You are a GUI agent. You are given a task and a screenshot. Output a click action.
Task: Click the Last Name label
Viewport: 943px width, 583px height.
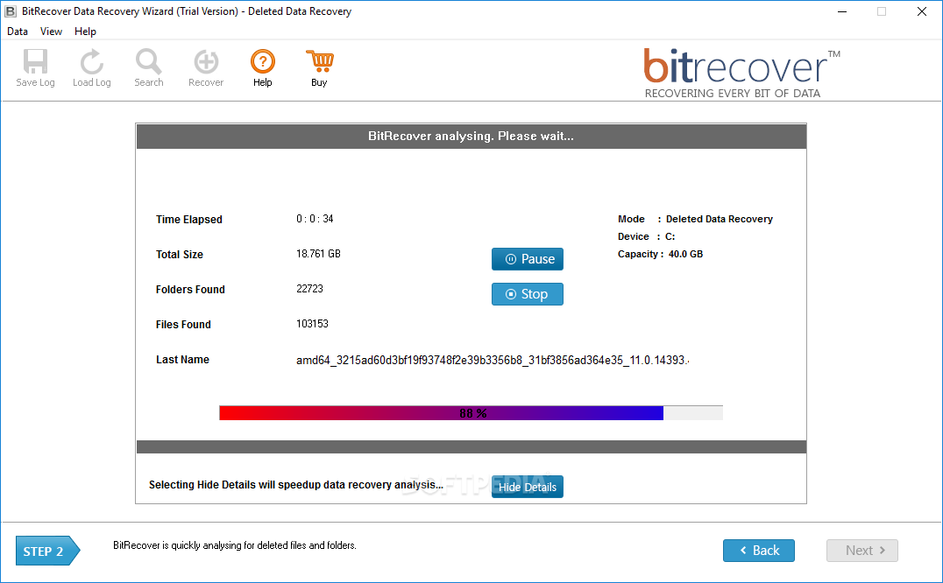182,360
